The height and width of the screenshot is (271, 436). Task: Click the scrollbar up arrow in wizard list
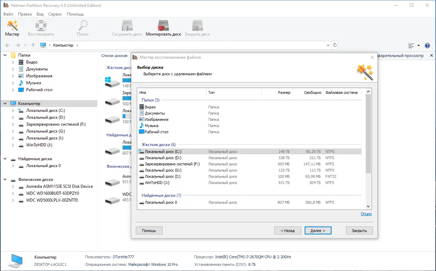[368, 91]
